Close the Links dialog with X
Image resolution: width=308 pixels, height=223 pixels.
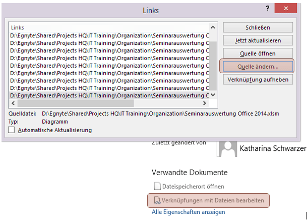point(286,8)
